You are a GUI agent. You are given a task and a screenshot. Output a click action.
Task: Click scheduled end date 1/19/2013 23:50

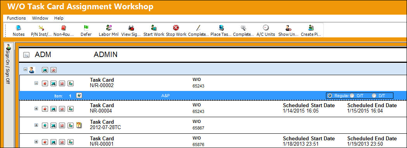click(365, 144)
